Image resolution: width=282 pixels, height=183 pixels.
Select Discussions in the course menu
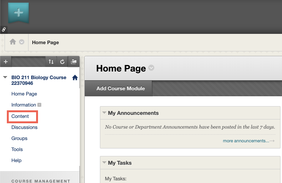[24, 127]
